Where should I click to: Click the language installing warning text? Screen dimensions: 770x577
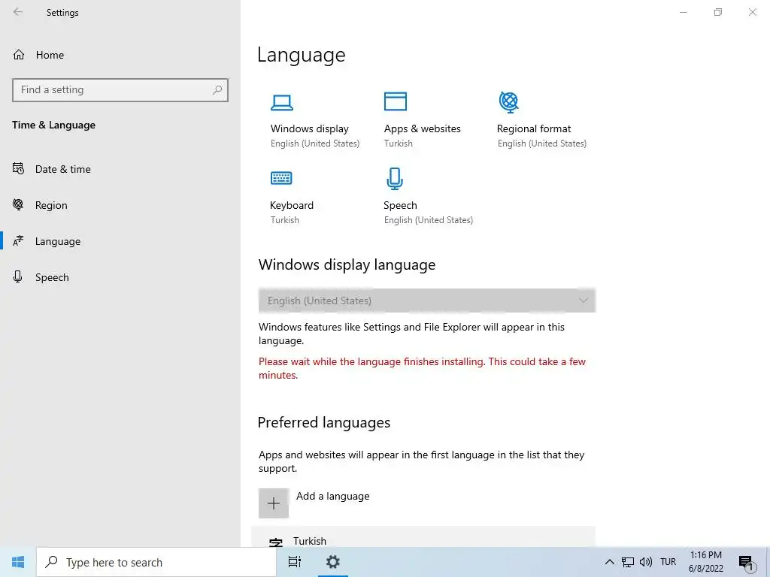423,368
